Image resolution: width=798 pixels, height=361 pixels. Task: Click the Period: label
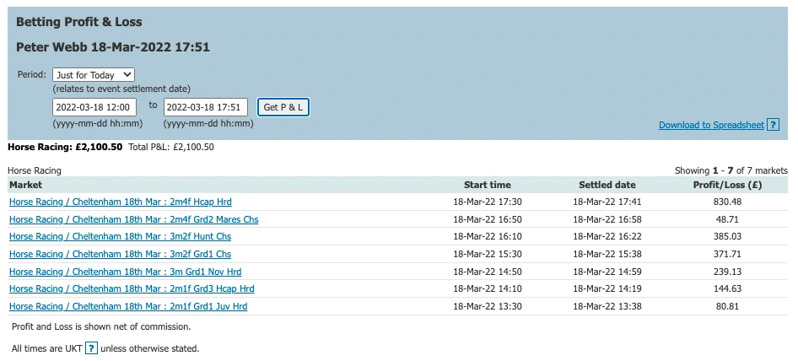(x=32, y=74)
